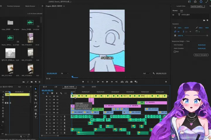Toggle insert sequences as nests icon
Viewport: 211px width, 140px height.
pos(43,93)
